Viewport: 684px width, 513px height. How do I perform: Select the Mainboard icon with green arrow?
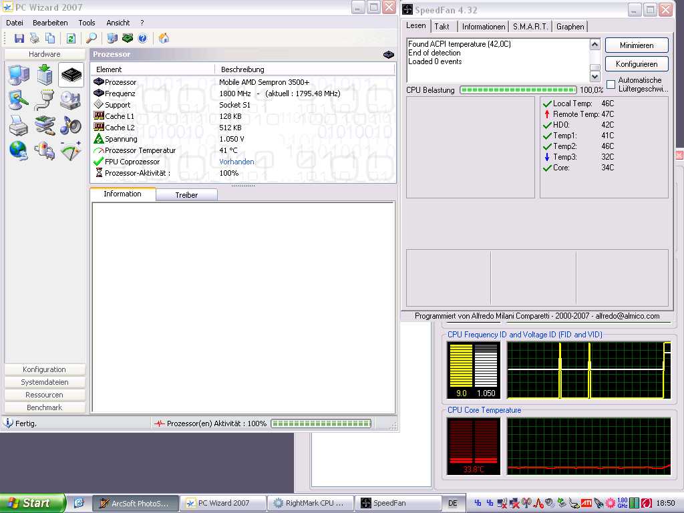(45, 75)
